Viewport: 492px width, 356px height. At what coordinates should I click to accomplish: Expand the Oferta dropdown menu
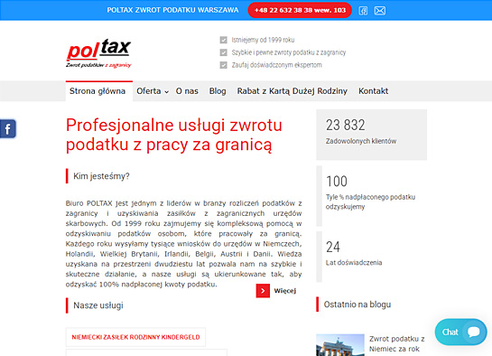153,91
